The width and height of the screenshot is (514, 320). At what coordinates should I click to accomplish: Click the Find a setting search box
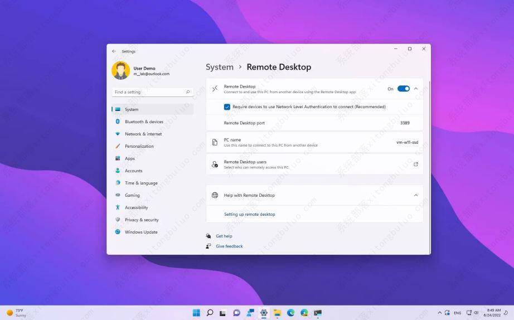pos(148,92)
